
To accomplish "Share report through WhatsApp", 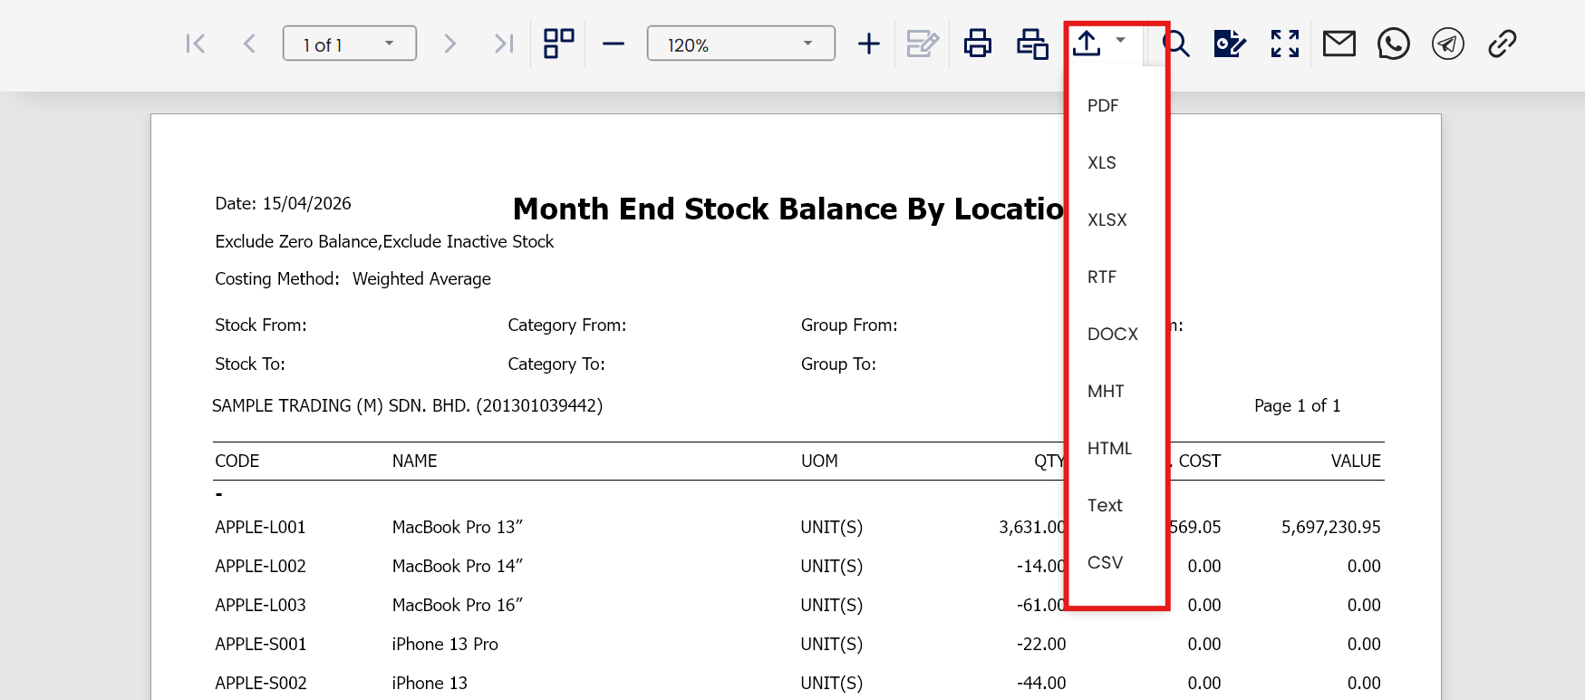I will pyautogui.click(x=1393, y=44).
